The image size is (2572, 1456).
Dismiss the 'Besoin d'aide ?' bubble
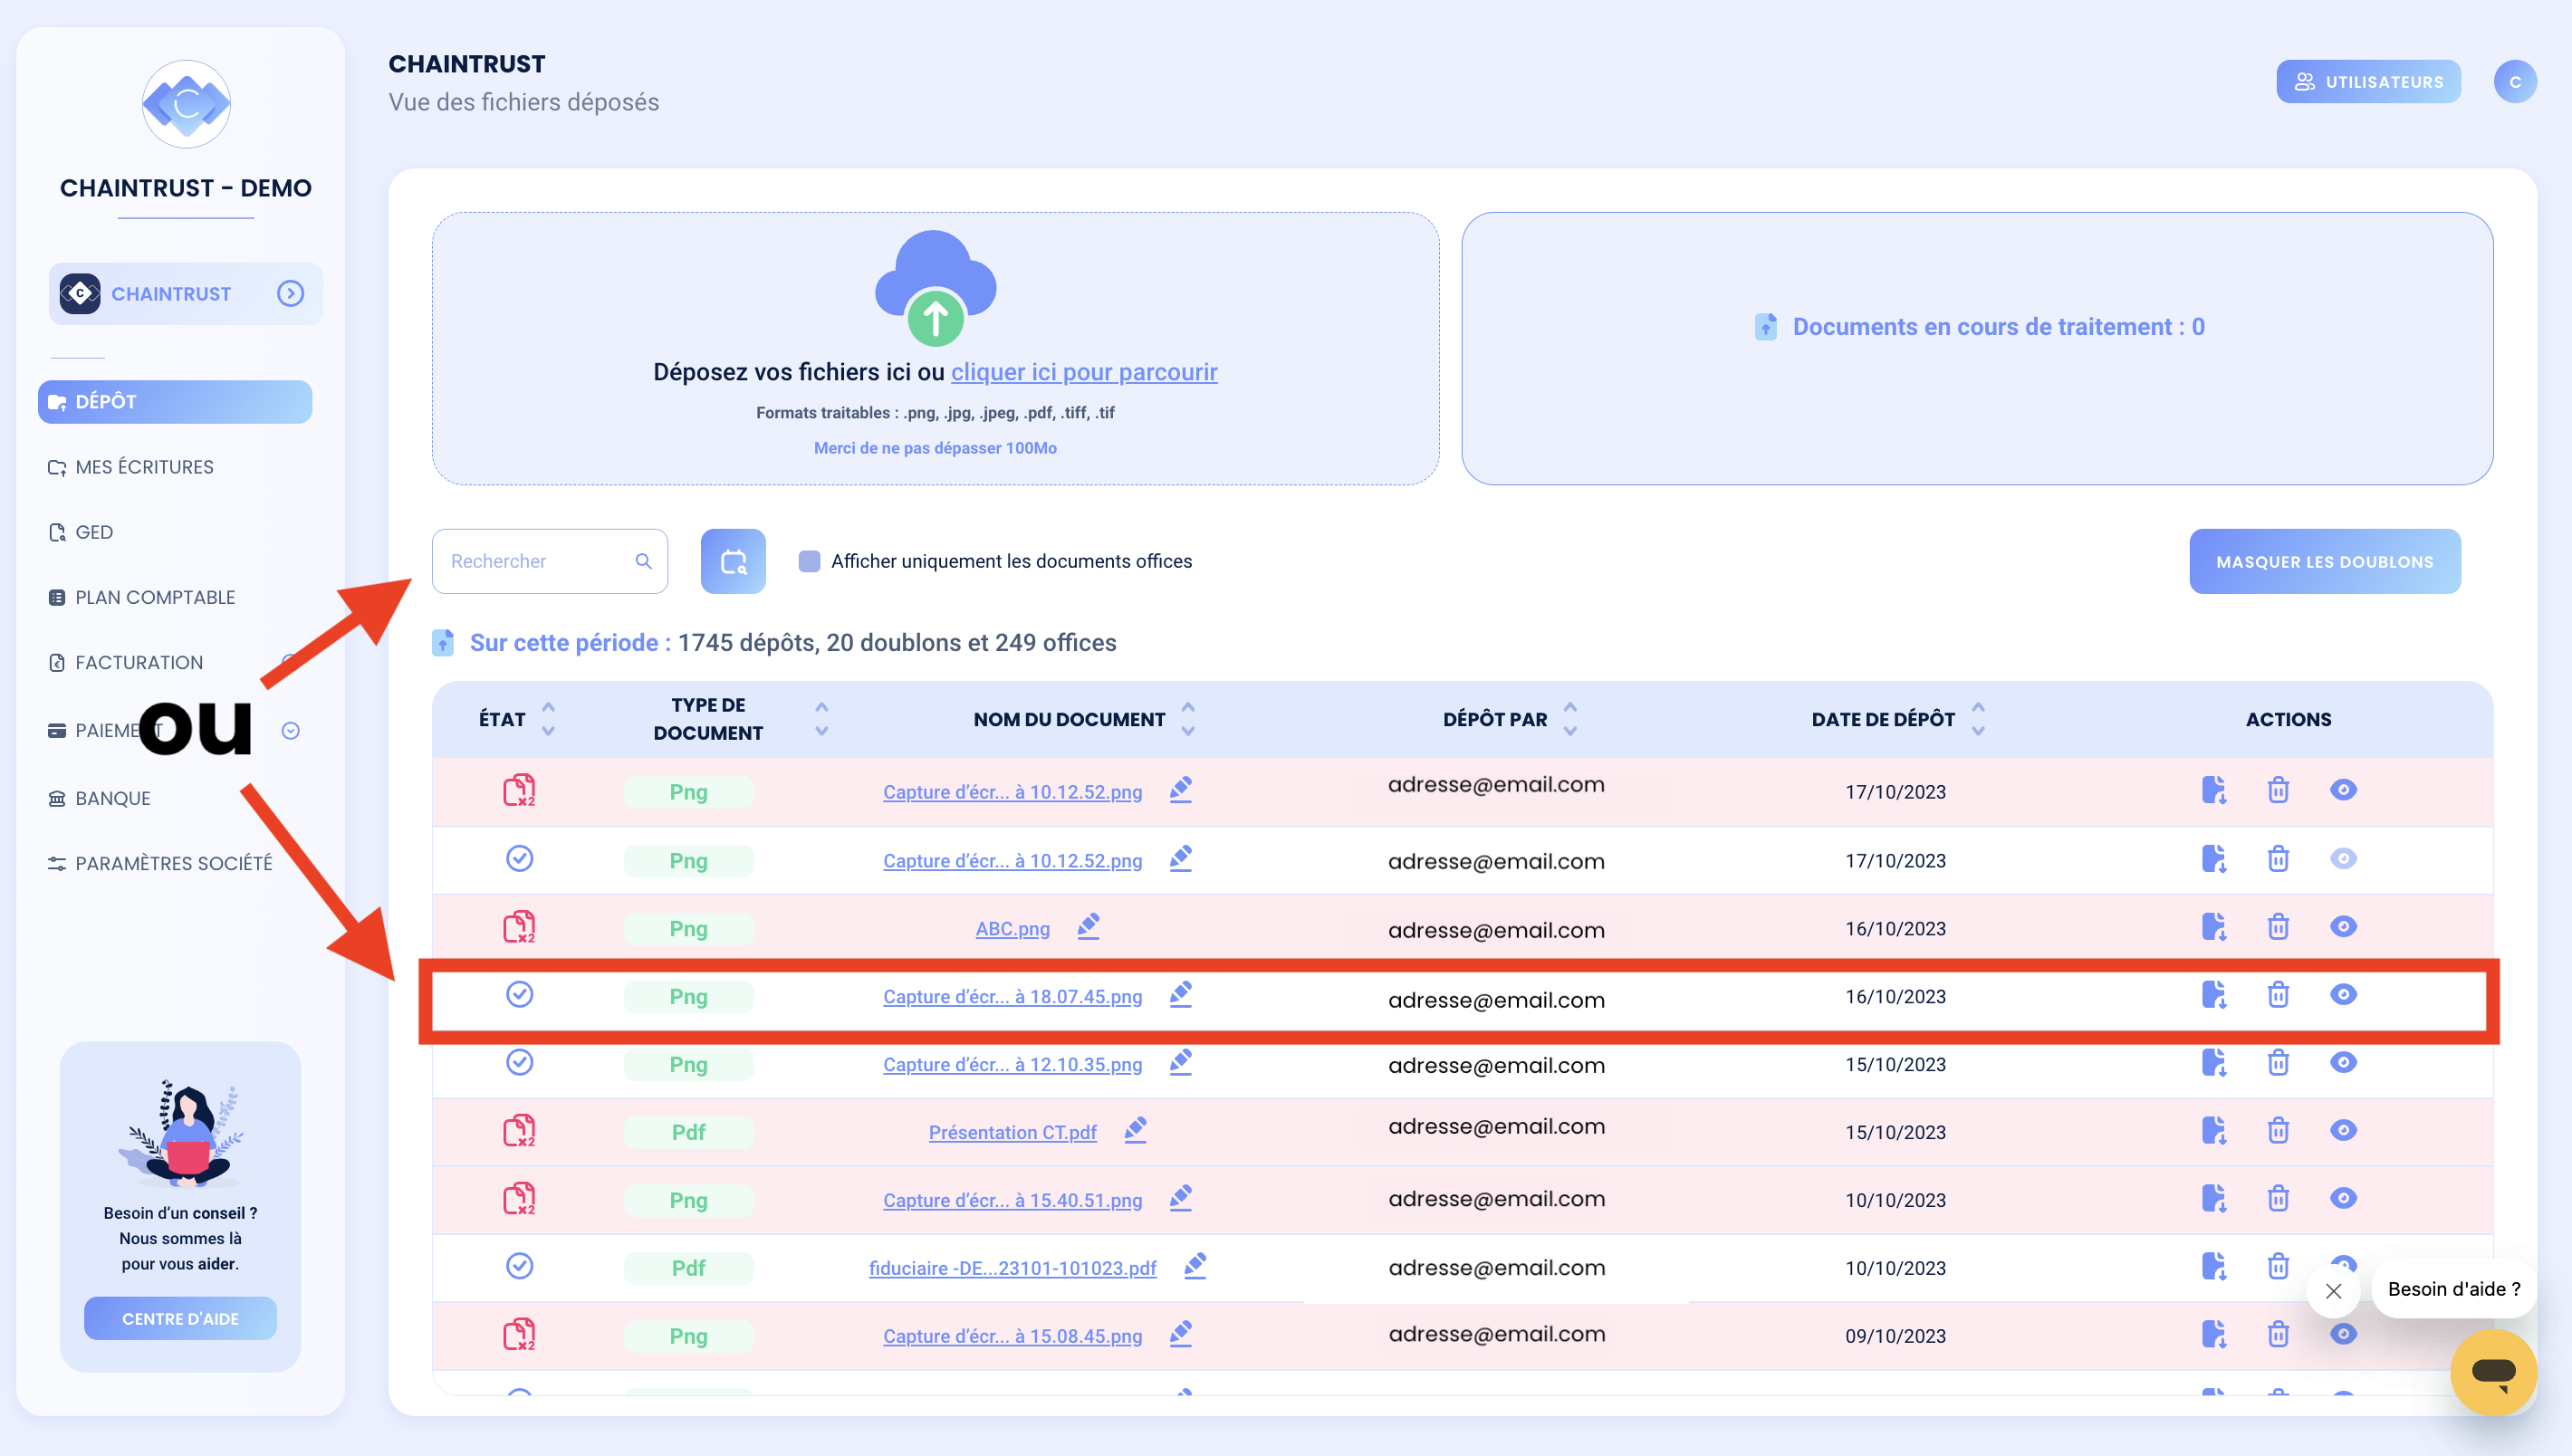pyautogui.click(x=2333, y=1291)
